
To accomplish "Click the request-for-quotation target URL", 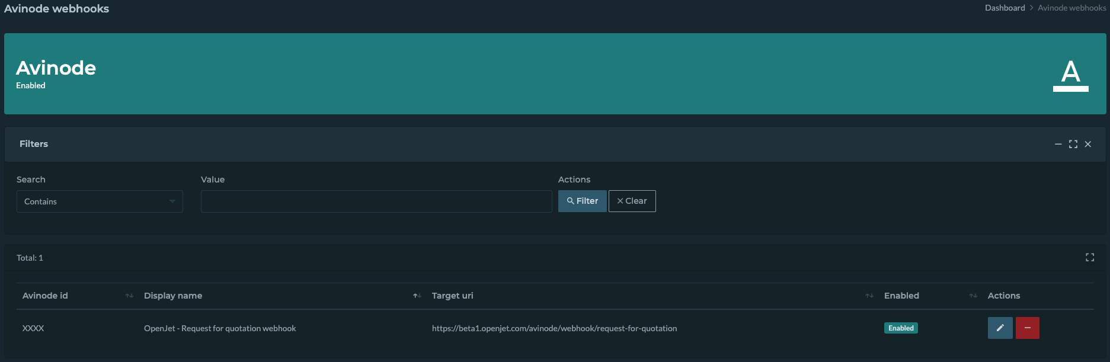I will pos(554,328).
